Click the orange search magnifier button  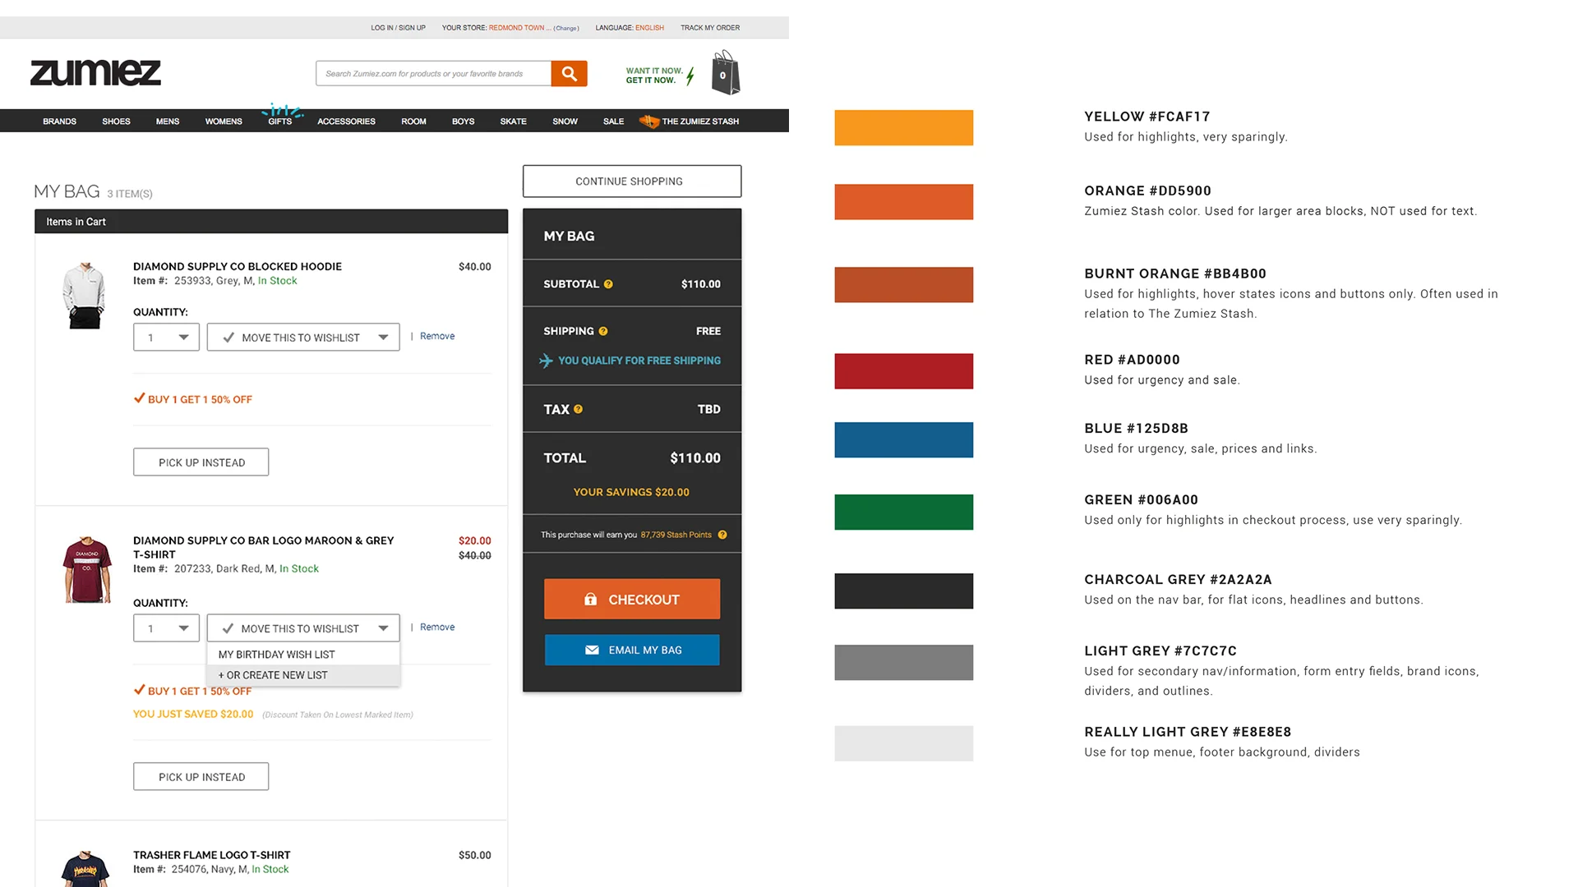point(569,74)
